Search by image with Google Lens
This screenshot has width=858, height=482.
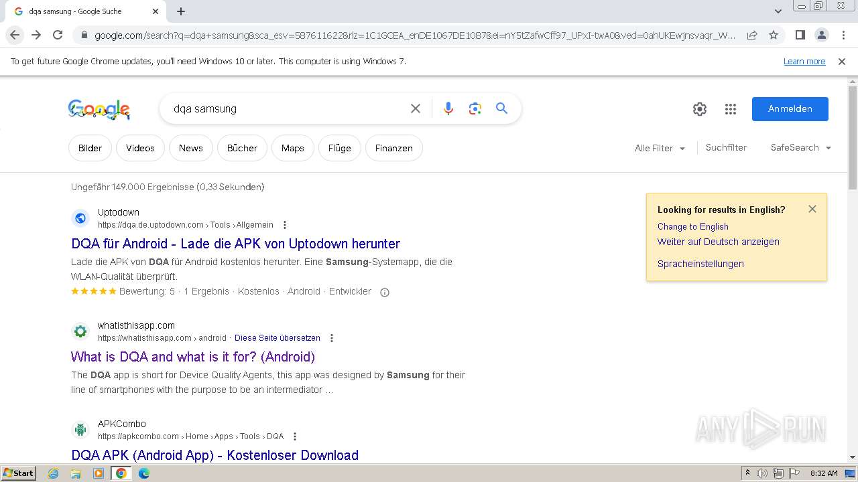[475, 108]
